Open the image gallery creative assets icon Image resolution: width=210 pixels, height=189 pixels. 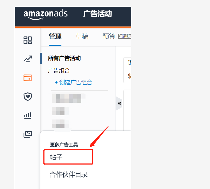coord(28,134)
